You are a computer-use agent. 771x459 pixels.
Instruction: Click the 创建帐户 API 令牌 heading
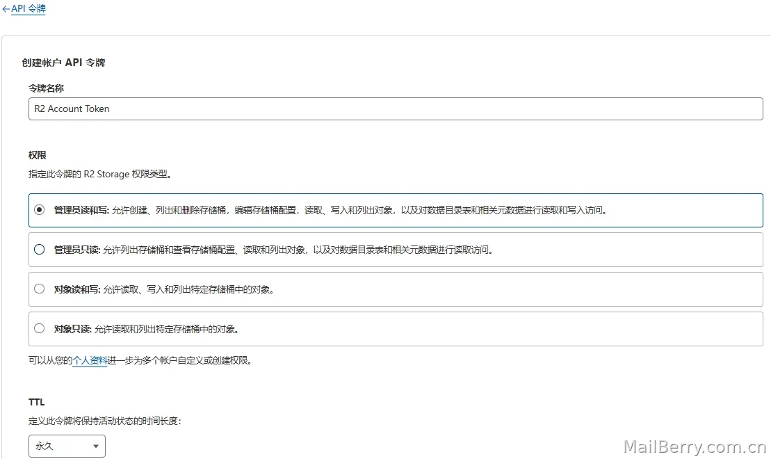point(63,63)
